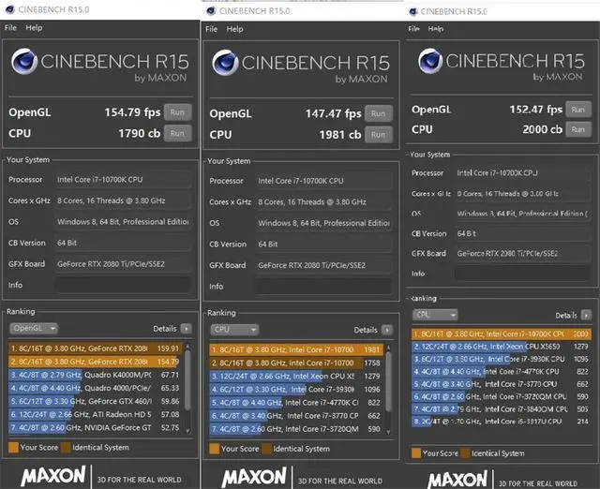This screenshot has width=600, height=489.
Task: Select Xeon row scoring 1279 in middle window
Action: tap(295, 377)
